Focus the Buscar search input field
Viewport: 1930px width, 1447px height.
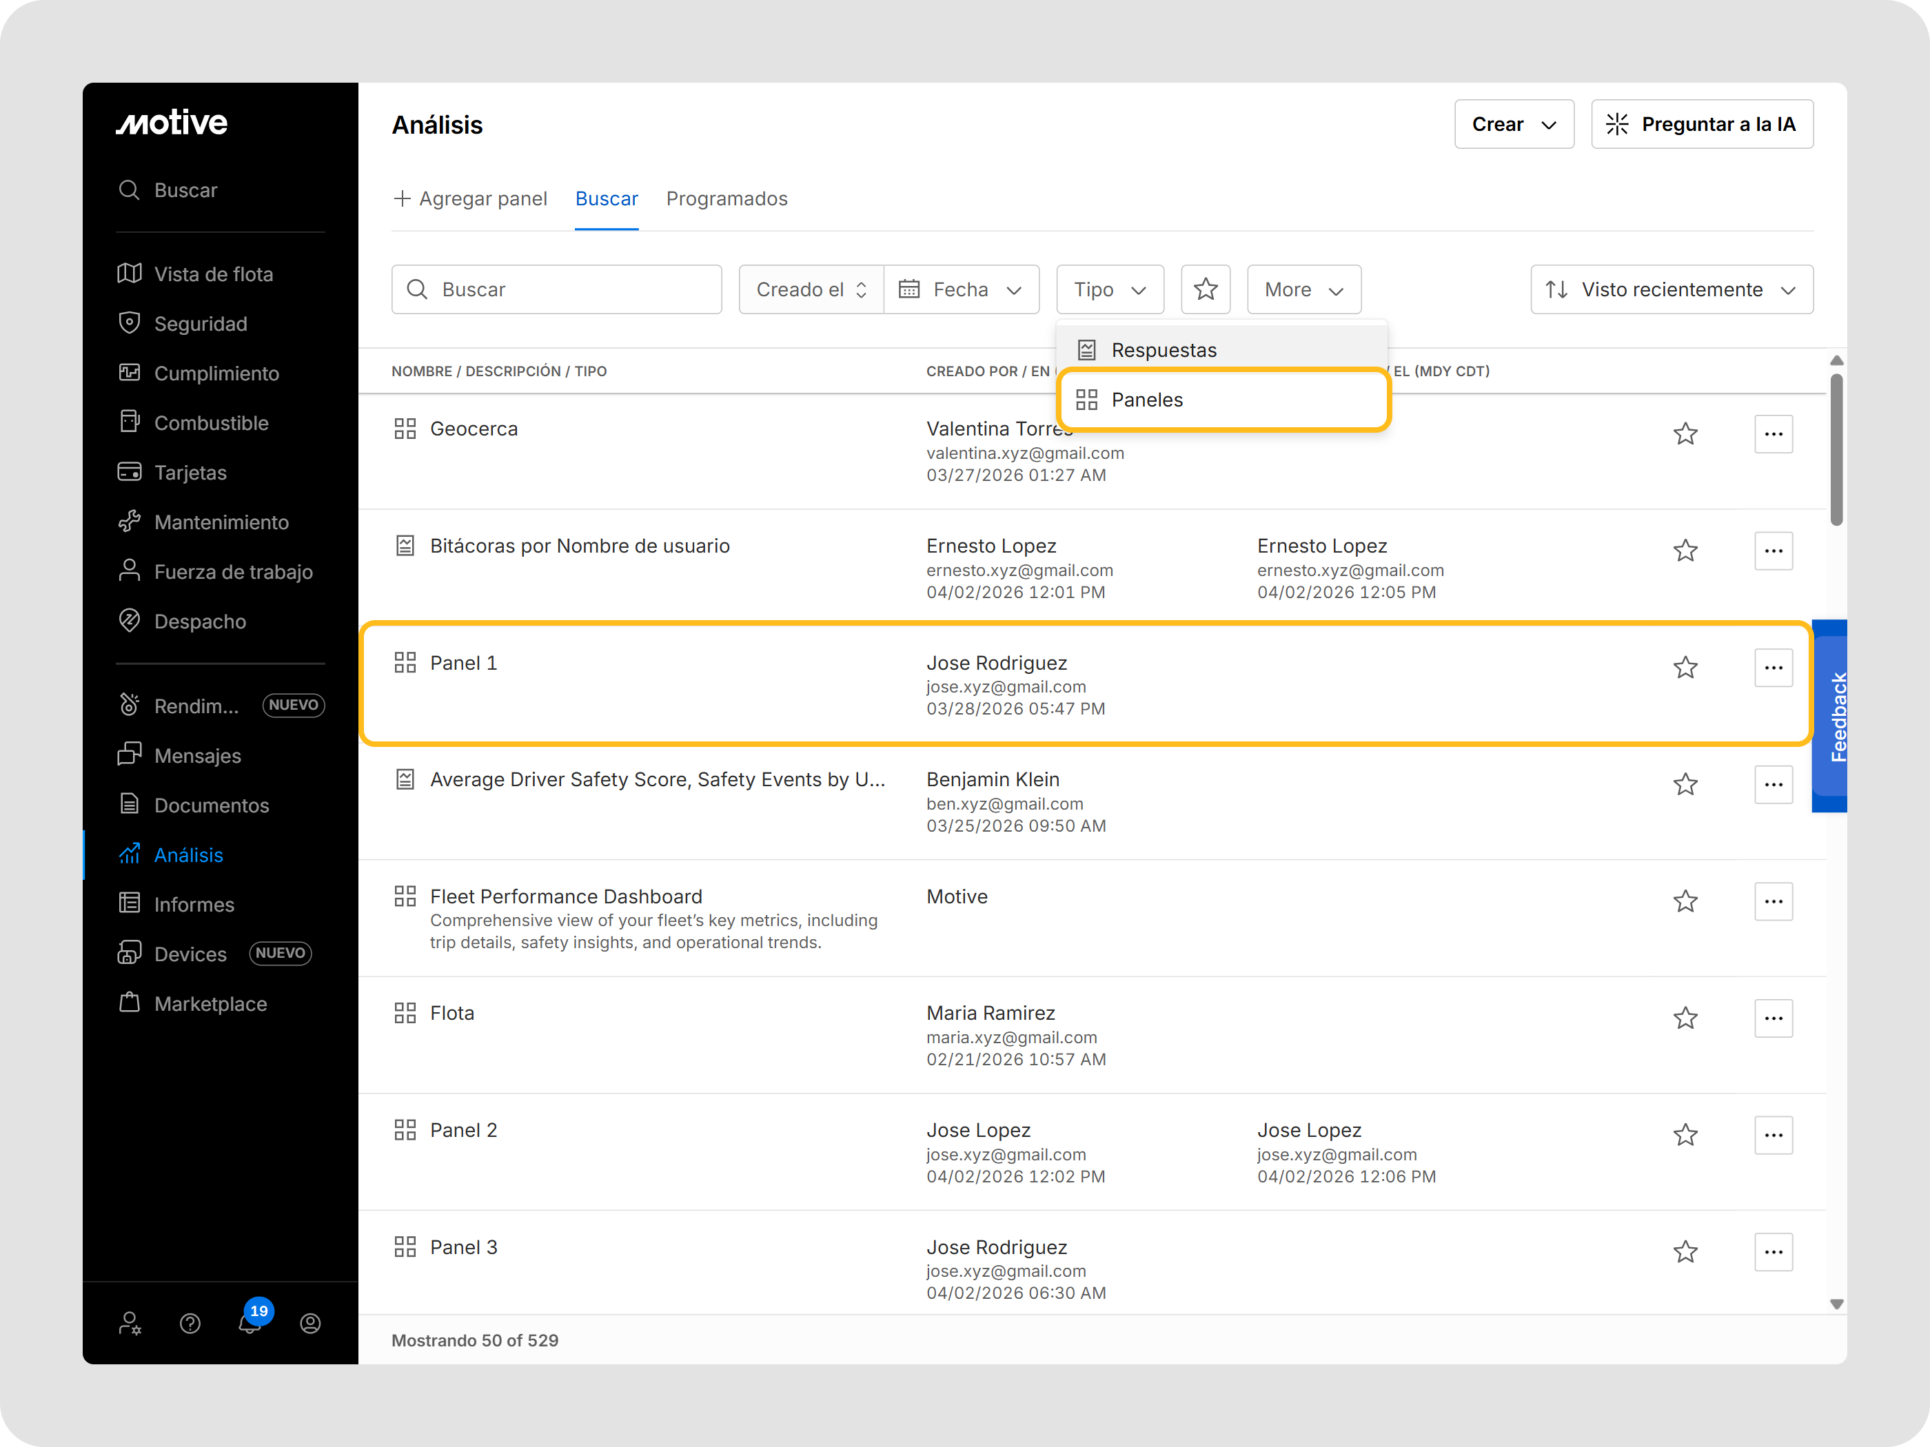(557, 289)
